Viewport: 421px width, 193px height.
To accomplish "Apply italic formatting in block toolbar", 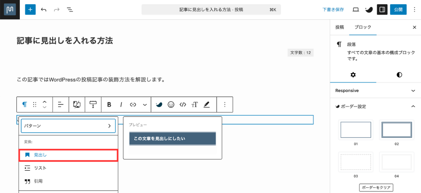I will 121,104.
